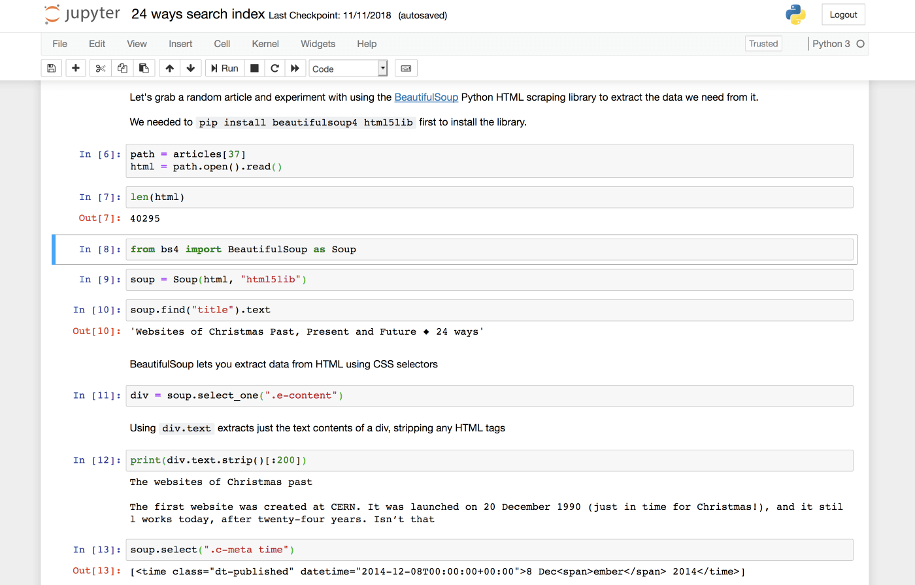Image resolution: width=915 pixels, height=585 pixels.
Task: Insert cell below with plus icon
Action: [76, 68]
